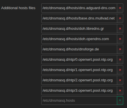Edit the dns.adguard-dns.com path field
Image resolution: width=127 pixels, height=108 pixels.
click(79, 8)
